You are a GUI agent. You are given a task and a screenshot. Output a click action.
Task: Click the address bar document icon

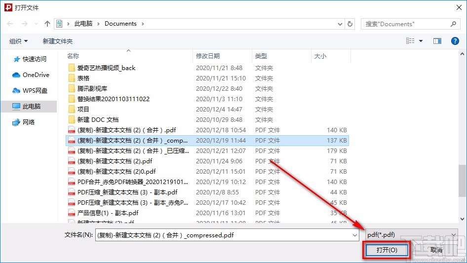(59, 24)
